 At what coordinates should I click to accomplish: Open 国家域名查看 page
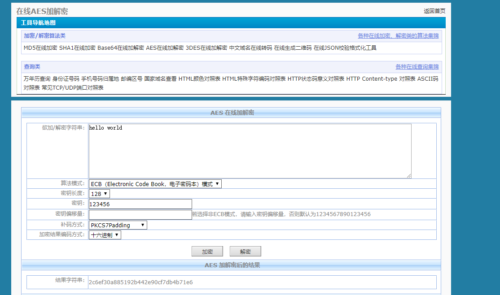click(160, 79)
